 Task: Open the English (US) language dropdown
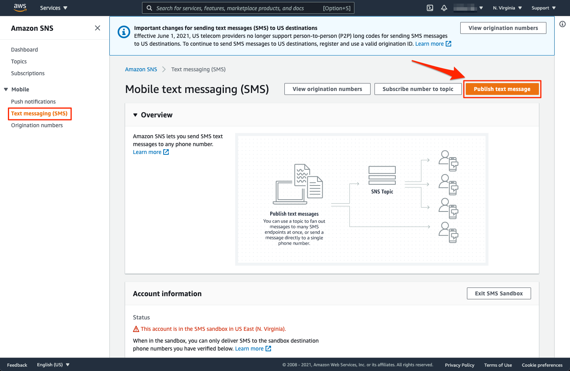(53, 365)
